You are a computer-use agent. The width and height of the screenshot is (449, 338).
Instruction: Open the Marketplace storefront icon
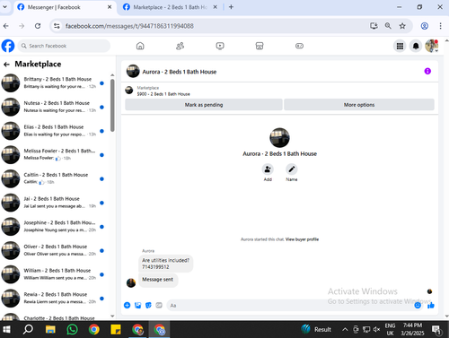tap(260, 46)
